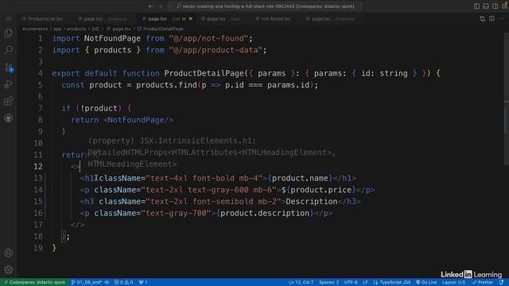Toggle the secondary side bar layout icon
This screenshot has width=509, height=286.
click(495, 6)
